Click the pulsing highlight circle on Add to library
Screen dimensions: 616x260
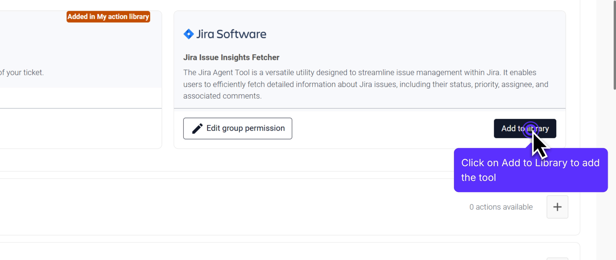tap(530, 129)
